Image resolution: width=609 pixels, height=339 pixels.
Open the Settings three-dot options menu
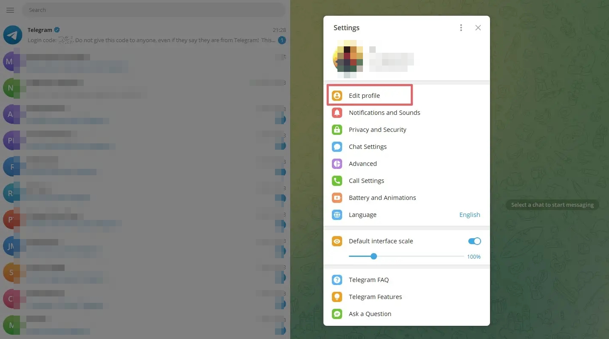pos(461,28)
